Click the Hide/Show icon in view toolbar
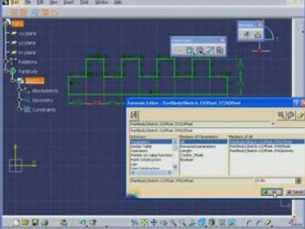Image resolution: width=305 pixels, height=229 pixels. (x=222, y=222)
